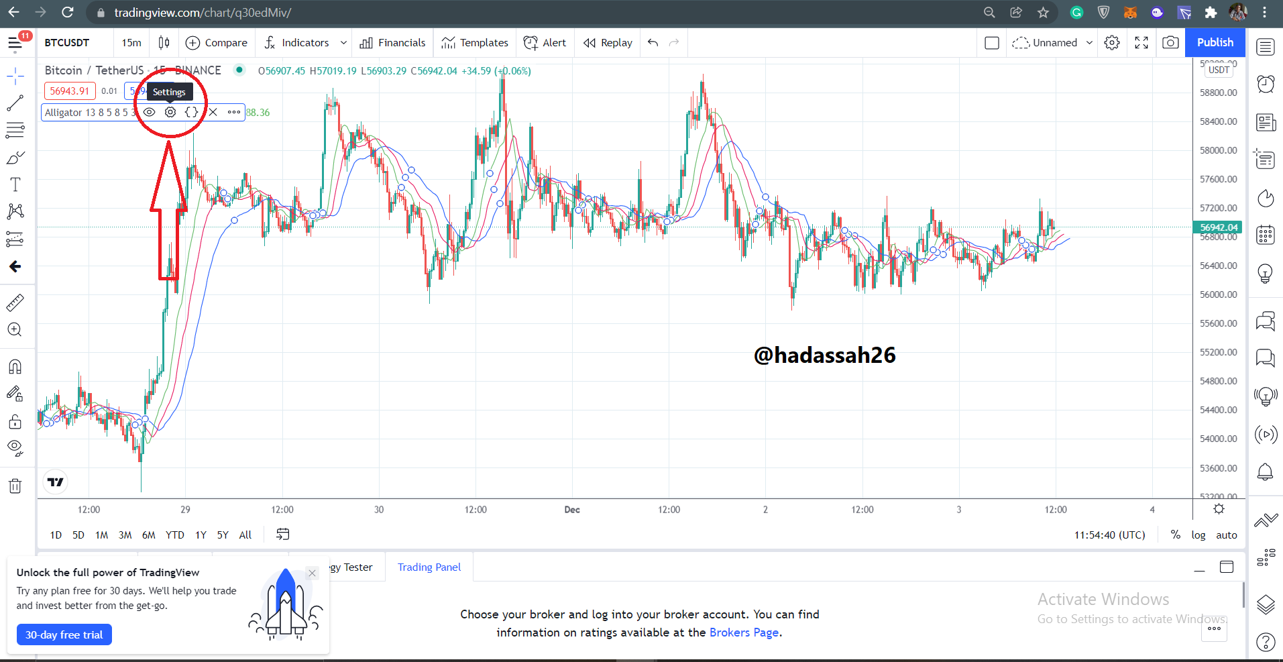Open the Brokers Page link

(744, 632)
